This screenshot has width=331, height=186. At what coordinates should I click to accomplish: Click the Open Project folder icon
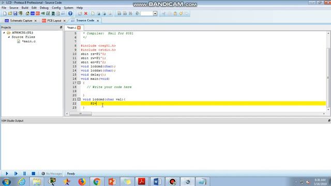point(10,13)
